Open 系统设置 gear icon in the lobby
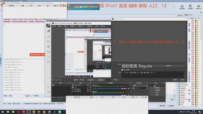The width and height of the screenshot is (203, 114). coord(182,7)
